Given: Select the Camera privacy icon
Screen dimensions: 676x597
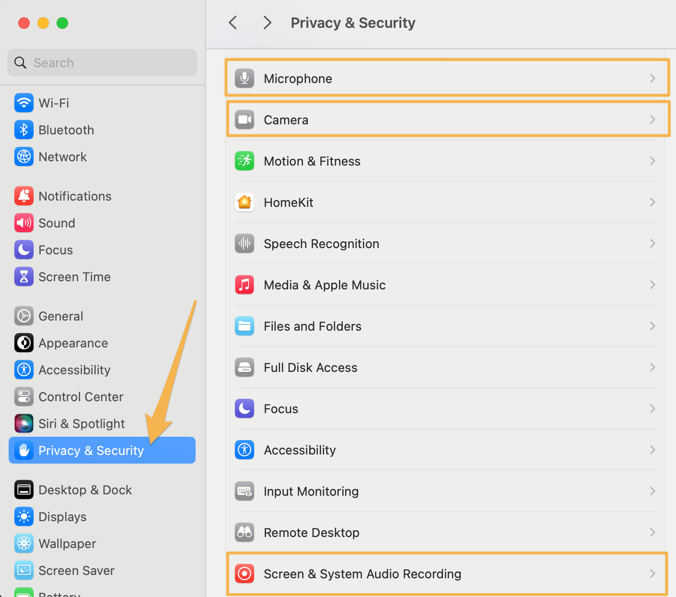Looking at the screenshot, I should [245, 119].
